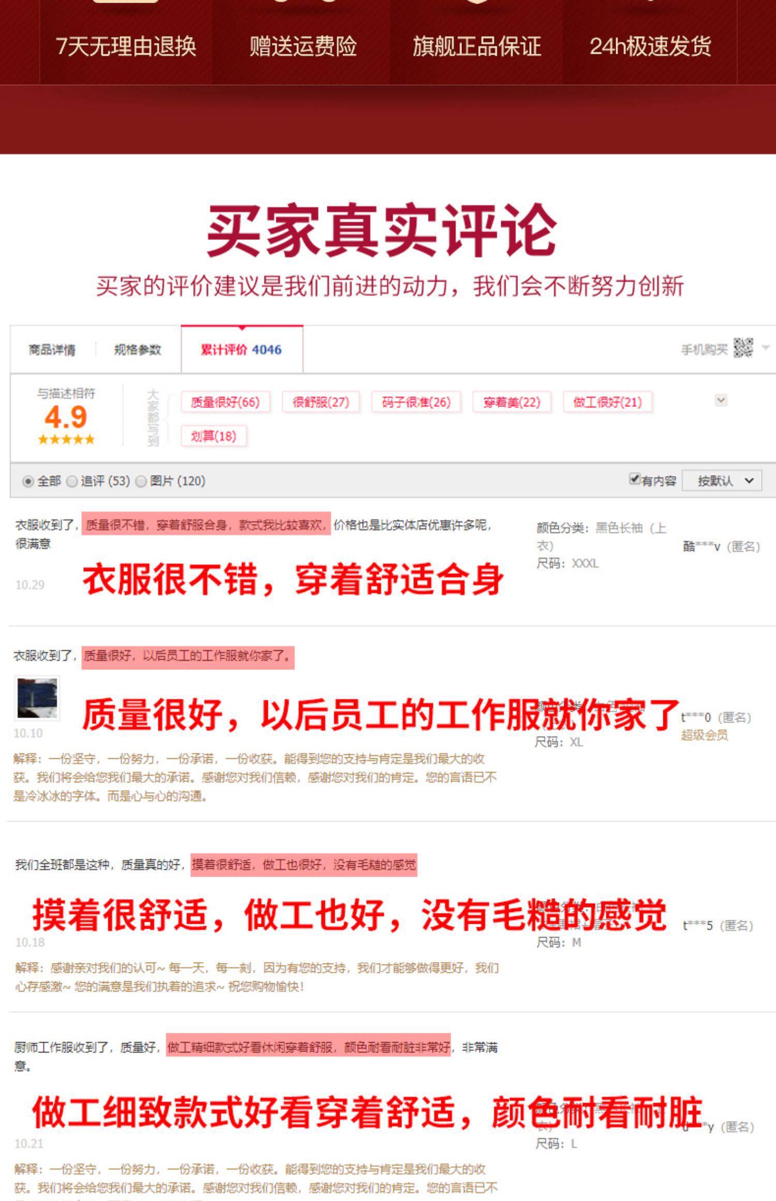Image resolution: width=776 pixels, height=1201 pixels.
Task: Select the 全部 radio button
Action: coord(28,482)
